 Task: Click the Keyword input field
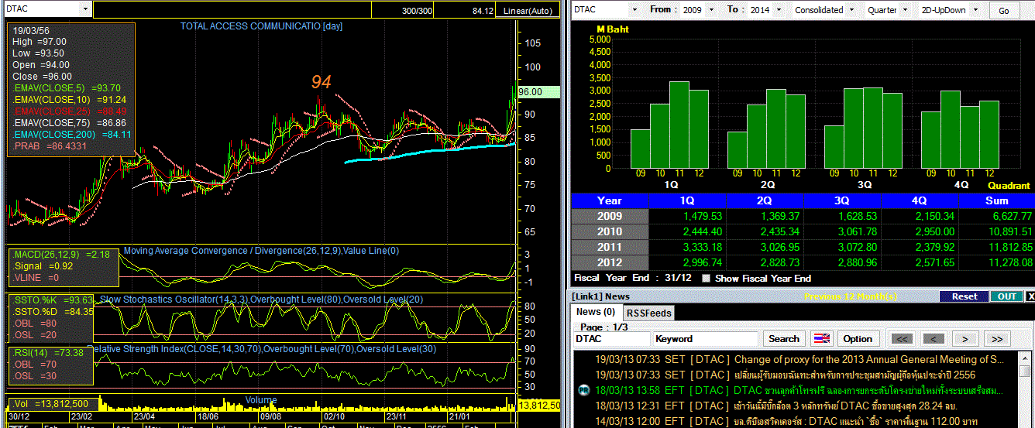tap(705, 339)
